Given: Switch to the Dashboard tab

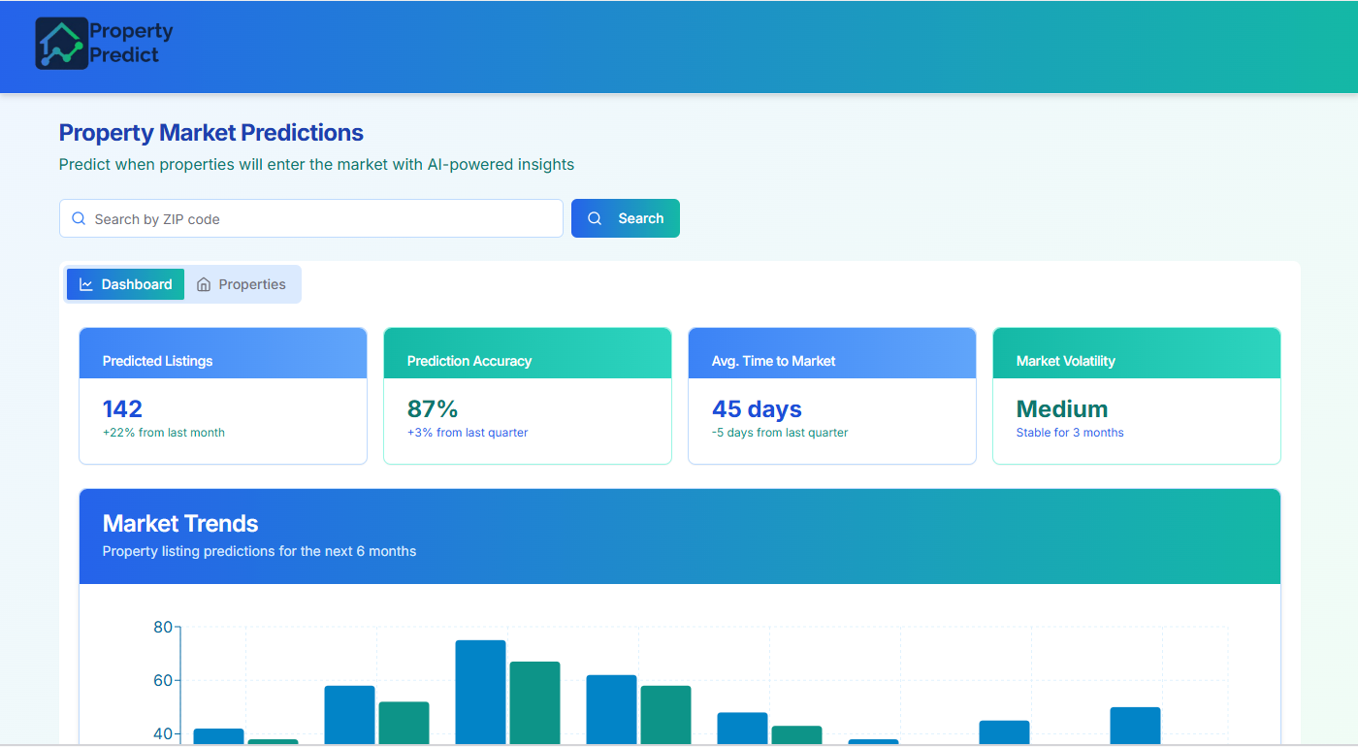Looking at the screenshot, I should (x=125, y=284).
